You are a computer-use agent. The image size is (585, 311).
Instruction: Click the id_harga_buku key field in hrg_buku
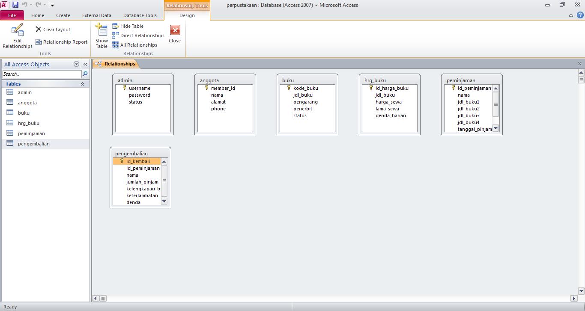pyautogui.click(x=390, y=88)
